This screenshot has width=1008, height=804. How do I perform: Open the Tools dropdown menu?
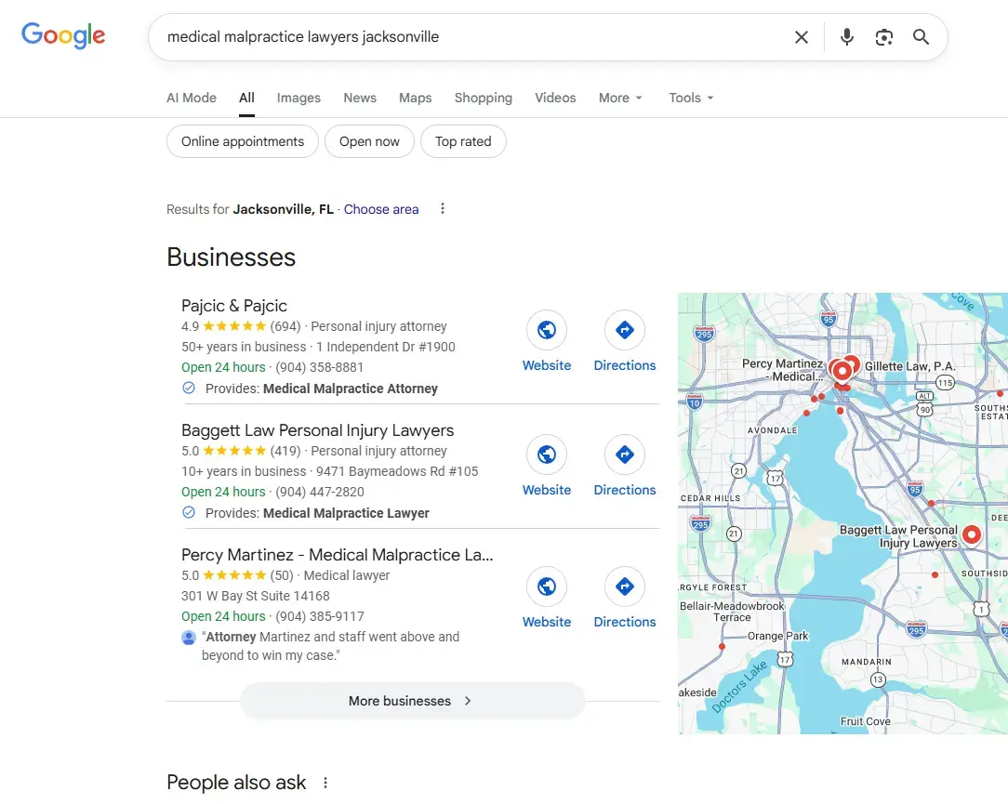click(691, 98)
